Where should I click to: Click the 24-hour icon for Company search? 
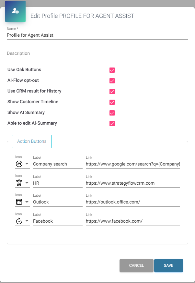19,164
